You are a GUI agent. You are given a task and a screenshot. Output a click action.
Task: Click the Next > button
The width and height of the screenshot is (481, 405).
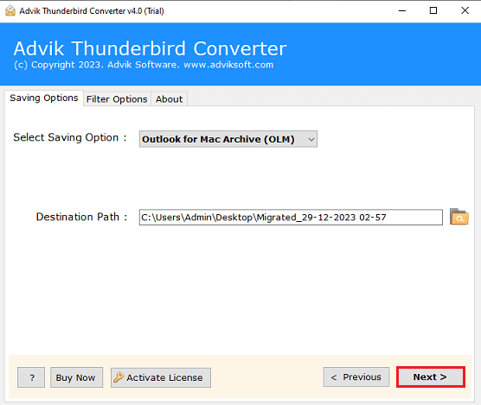click(430, 377)
